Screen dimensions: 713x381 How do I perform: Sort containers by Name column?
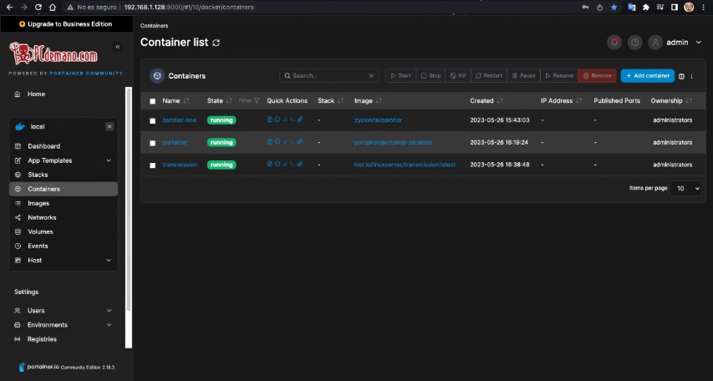pyautogui.click(x=176, y=100)
